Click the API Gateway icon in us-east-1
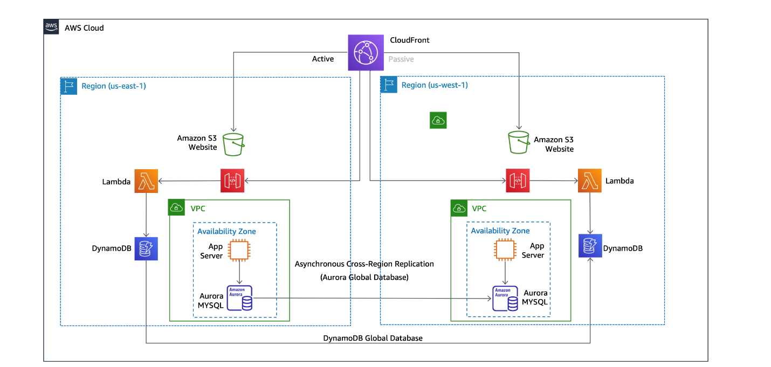771x367 pixels. 232,181
